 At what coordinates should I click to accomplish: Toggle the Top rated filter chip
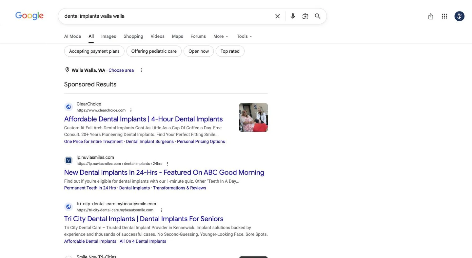click(x=230, y=51)
